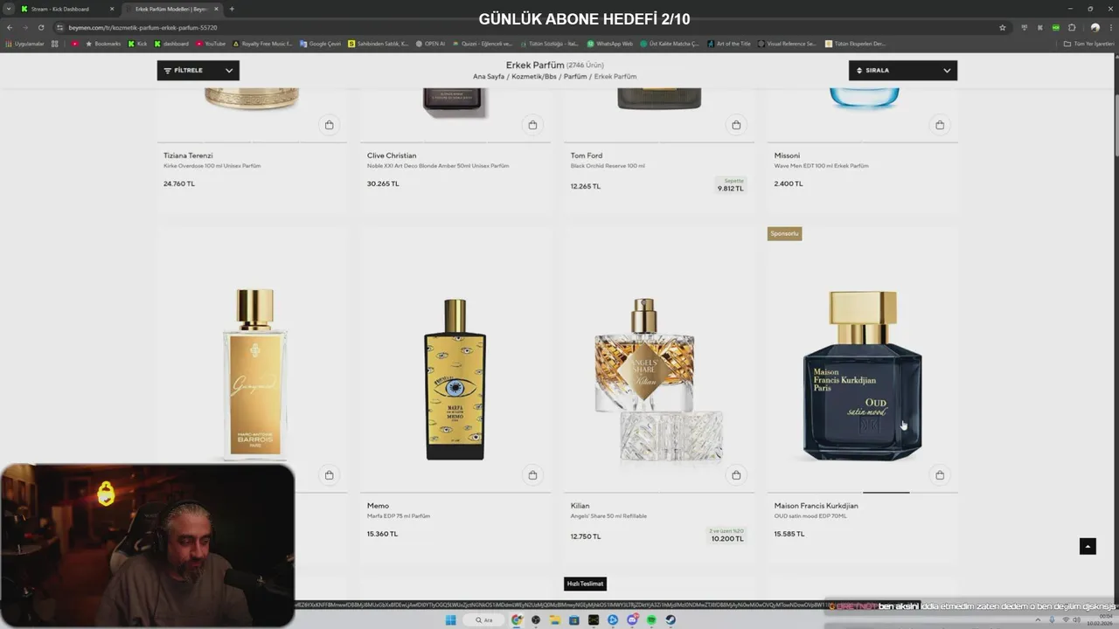The height and width of the screenshot is (629, 1119).
Task: Add Missoni Wave Men to bag
Action: (940, 125)
